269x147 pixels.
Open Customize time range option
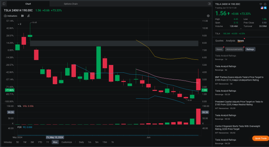tap(67, 142)
